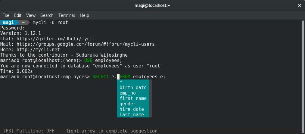Choose gender from the completion list
This screenshot has height=134, width=305.
click(x=133, y=104)
